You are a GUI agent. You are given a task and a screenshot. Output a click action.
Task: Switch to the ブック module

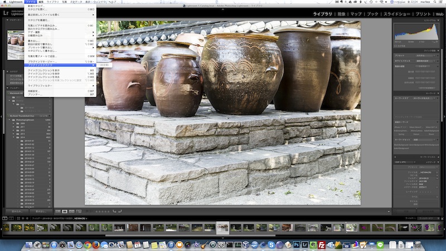tap(372, 14)
